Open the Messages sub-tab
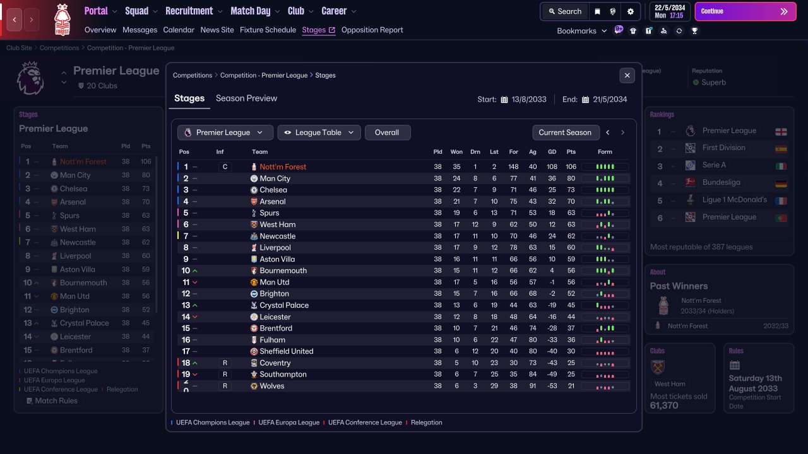This screenshot has height=454, width=808. pos(140,30)
